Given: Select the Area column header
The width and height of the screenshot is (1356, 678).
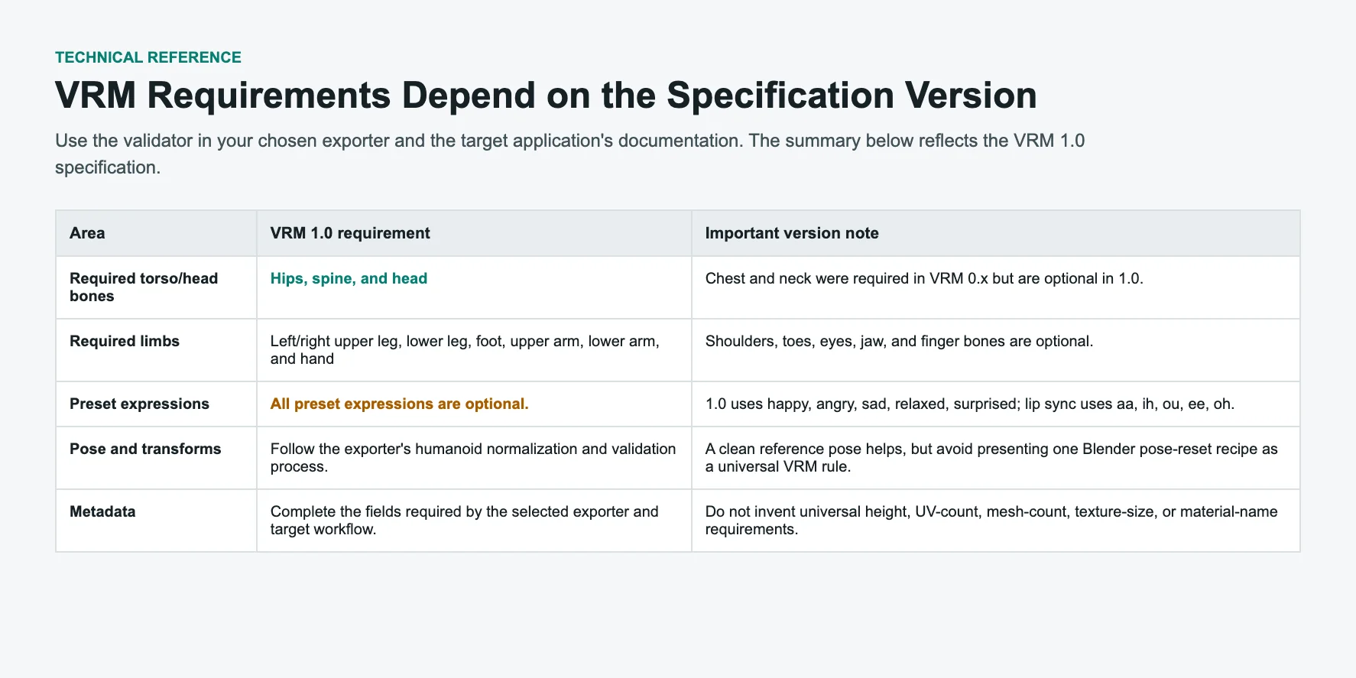Looking at the screenshot, I should (156, 233).
